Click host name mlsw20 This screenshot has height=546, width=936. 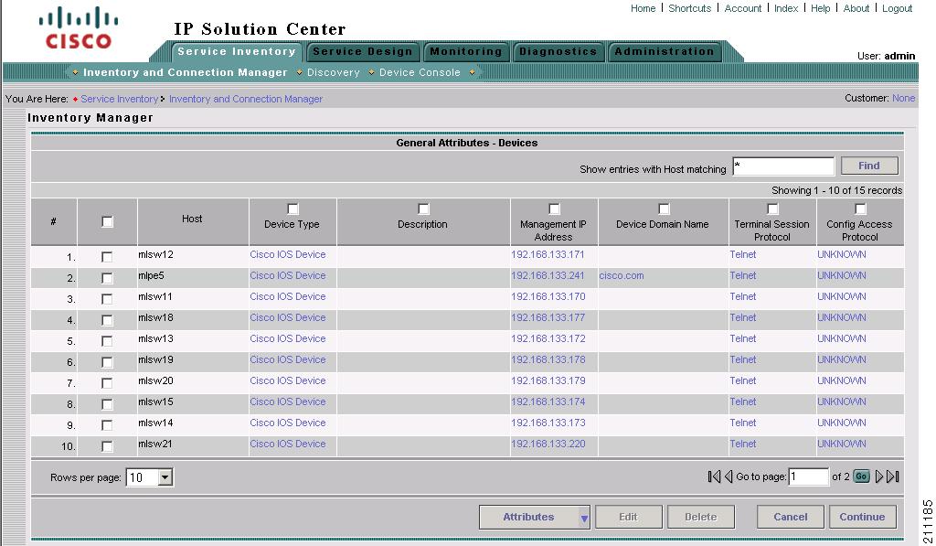click(x=155, y=380)
